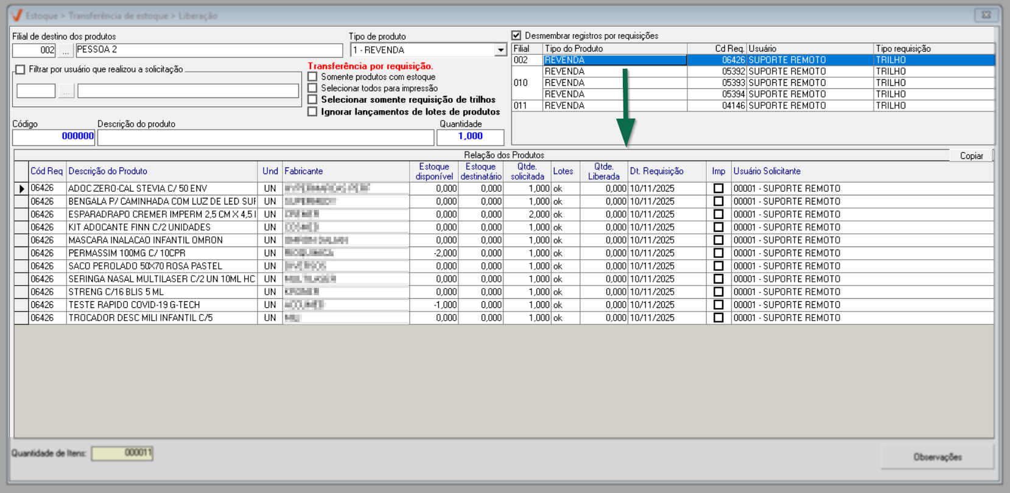Enable Ignorar lançamentos de lotes de produtos
Image resolution: width=1010 pixels, height=493 pixels.
313,112
